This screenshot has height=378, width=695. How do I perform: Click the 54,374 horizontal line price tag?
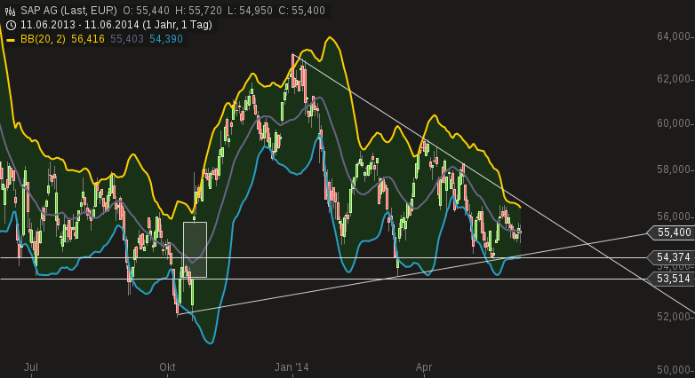click(671, 257)
